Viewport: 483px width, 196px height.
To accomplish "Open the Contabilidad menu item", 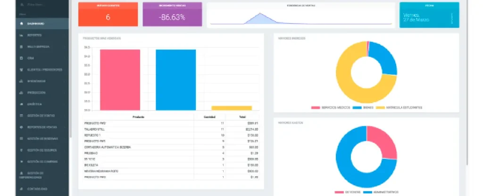I will [37, 189].
